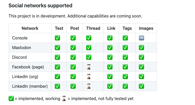Click the OK icon in Console Images cell

(x=141, y=38)
